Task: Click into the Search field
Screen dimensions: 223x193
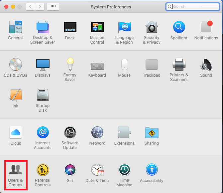Action: (x=193, y=7)
